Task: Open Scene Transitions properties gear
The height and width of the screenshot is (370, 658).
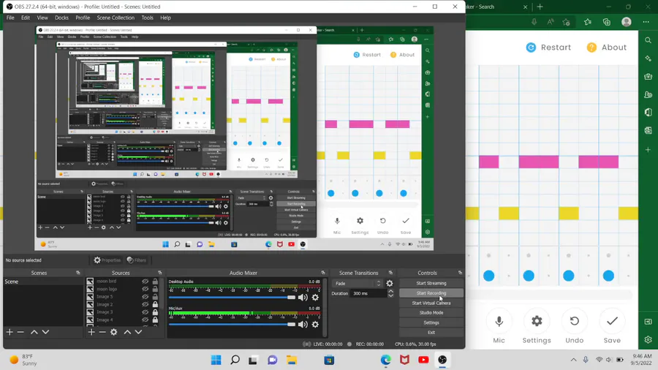Action: (x=390, y=283)
